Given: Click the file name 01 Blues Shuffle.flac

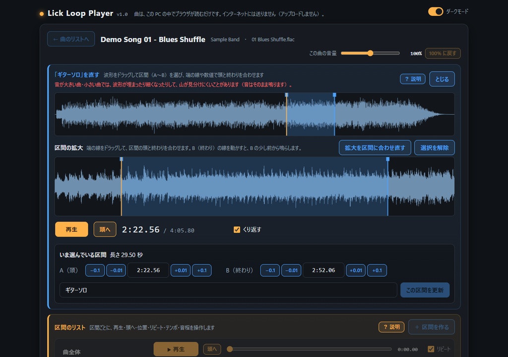Looking at the screenshot, I should click(x=273, y=40).
